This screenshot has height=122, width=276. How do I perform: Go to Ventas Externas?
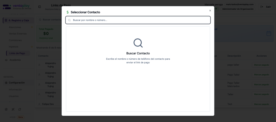[18, 33]
